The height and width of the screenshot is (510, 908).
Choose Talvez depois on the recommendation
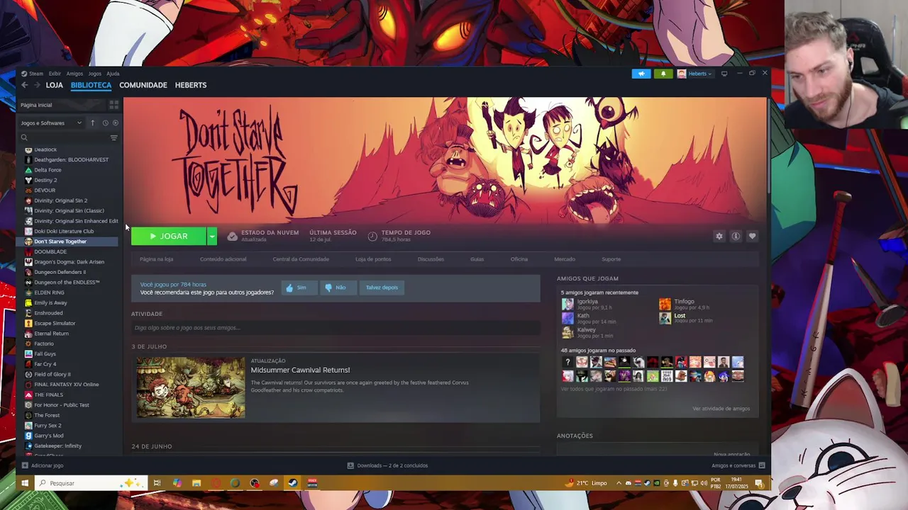[382, 288]
